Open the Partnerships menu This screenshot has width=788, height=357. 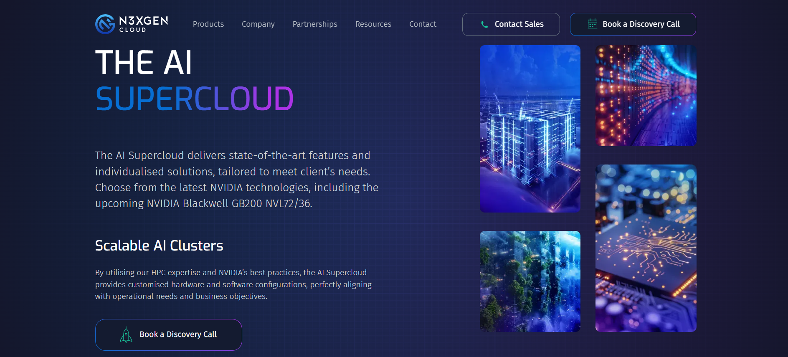tap(315, 24)
